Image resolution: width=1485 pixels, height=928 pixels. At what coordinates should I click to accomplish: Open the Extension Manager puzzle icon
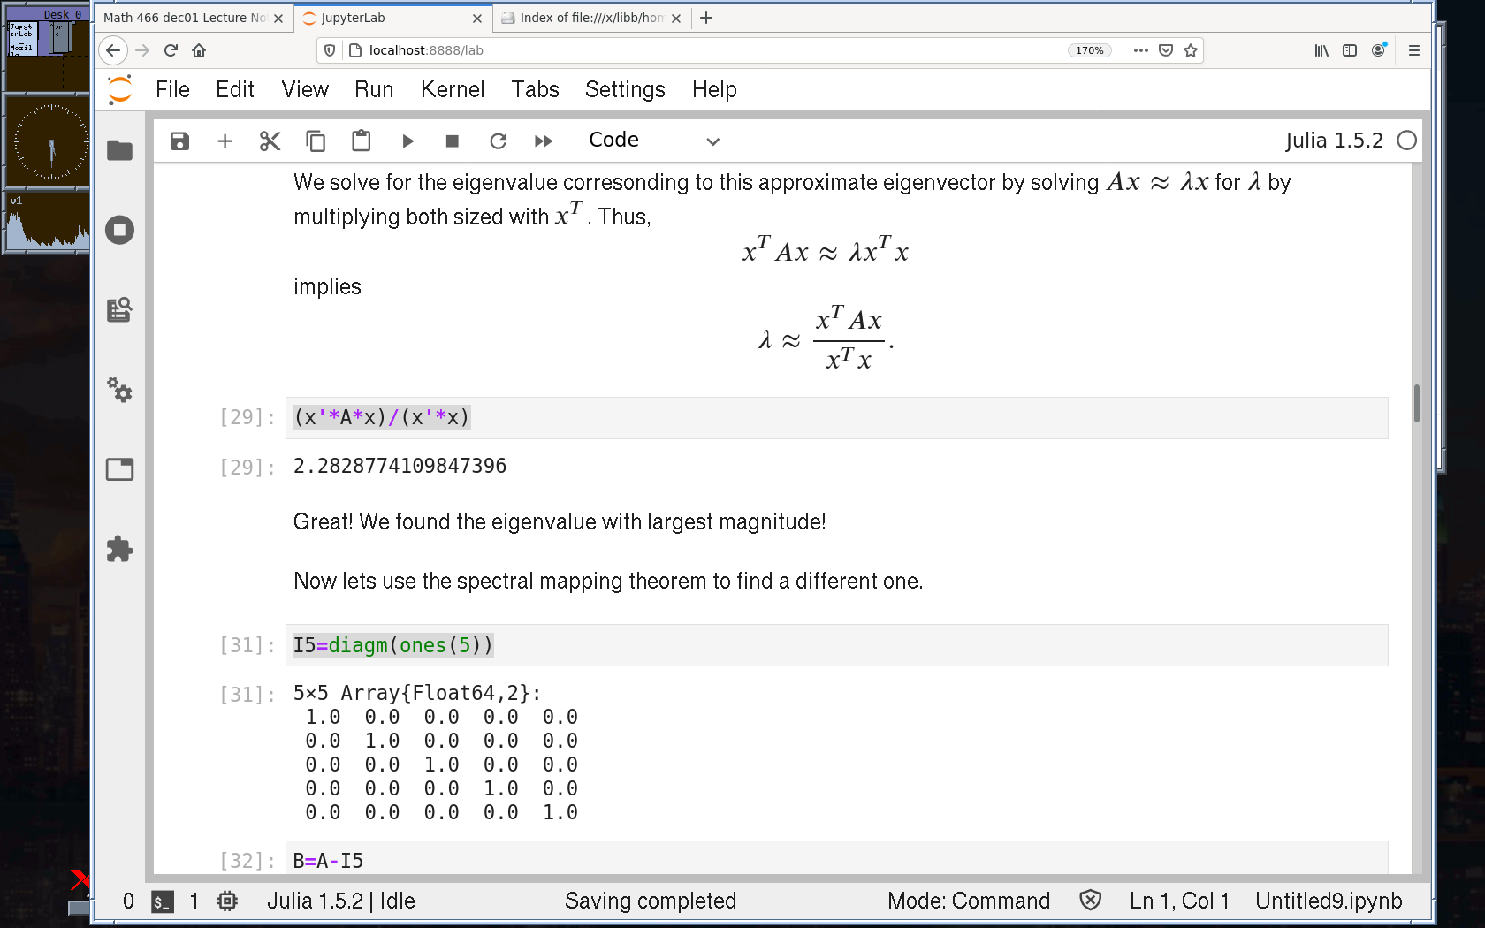click(x=119, y=549)
